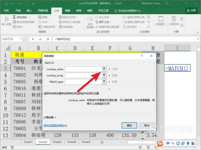
Task: Click the Lookup_array input field
Action: (x=83, y=75)
